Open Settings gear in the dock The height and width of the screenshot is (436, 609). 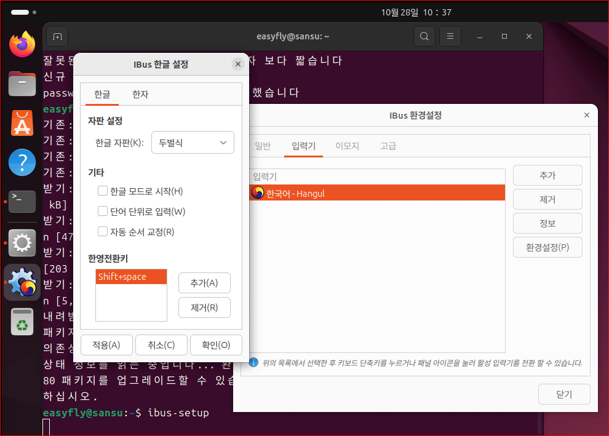pos(22,243)
